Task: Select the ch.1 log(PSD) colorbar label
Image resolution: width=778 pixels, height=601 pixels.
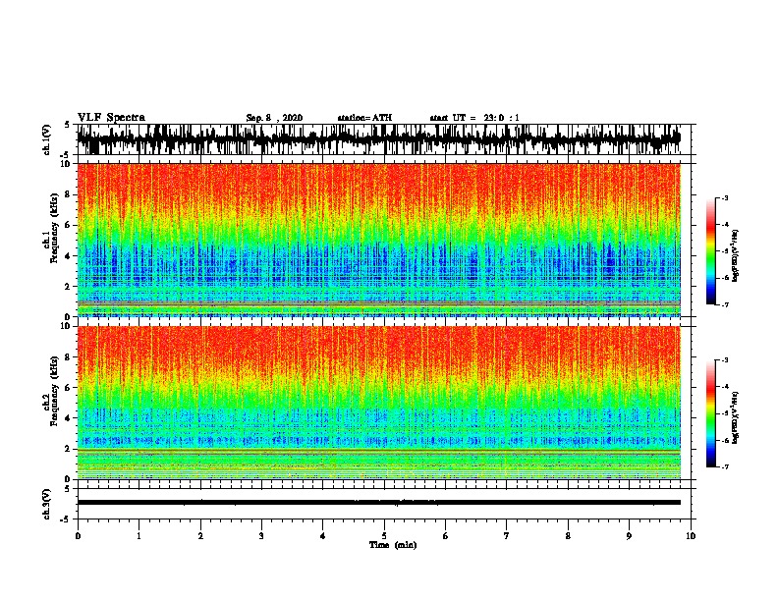Action: click(735, 255)
